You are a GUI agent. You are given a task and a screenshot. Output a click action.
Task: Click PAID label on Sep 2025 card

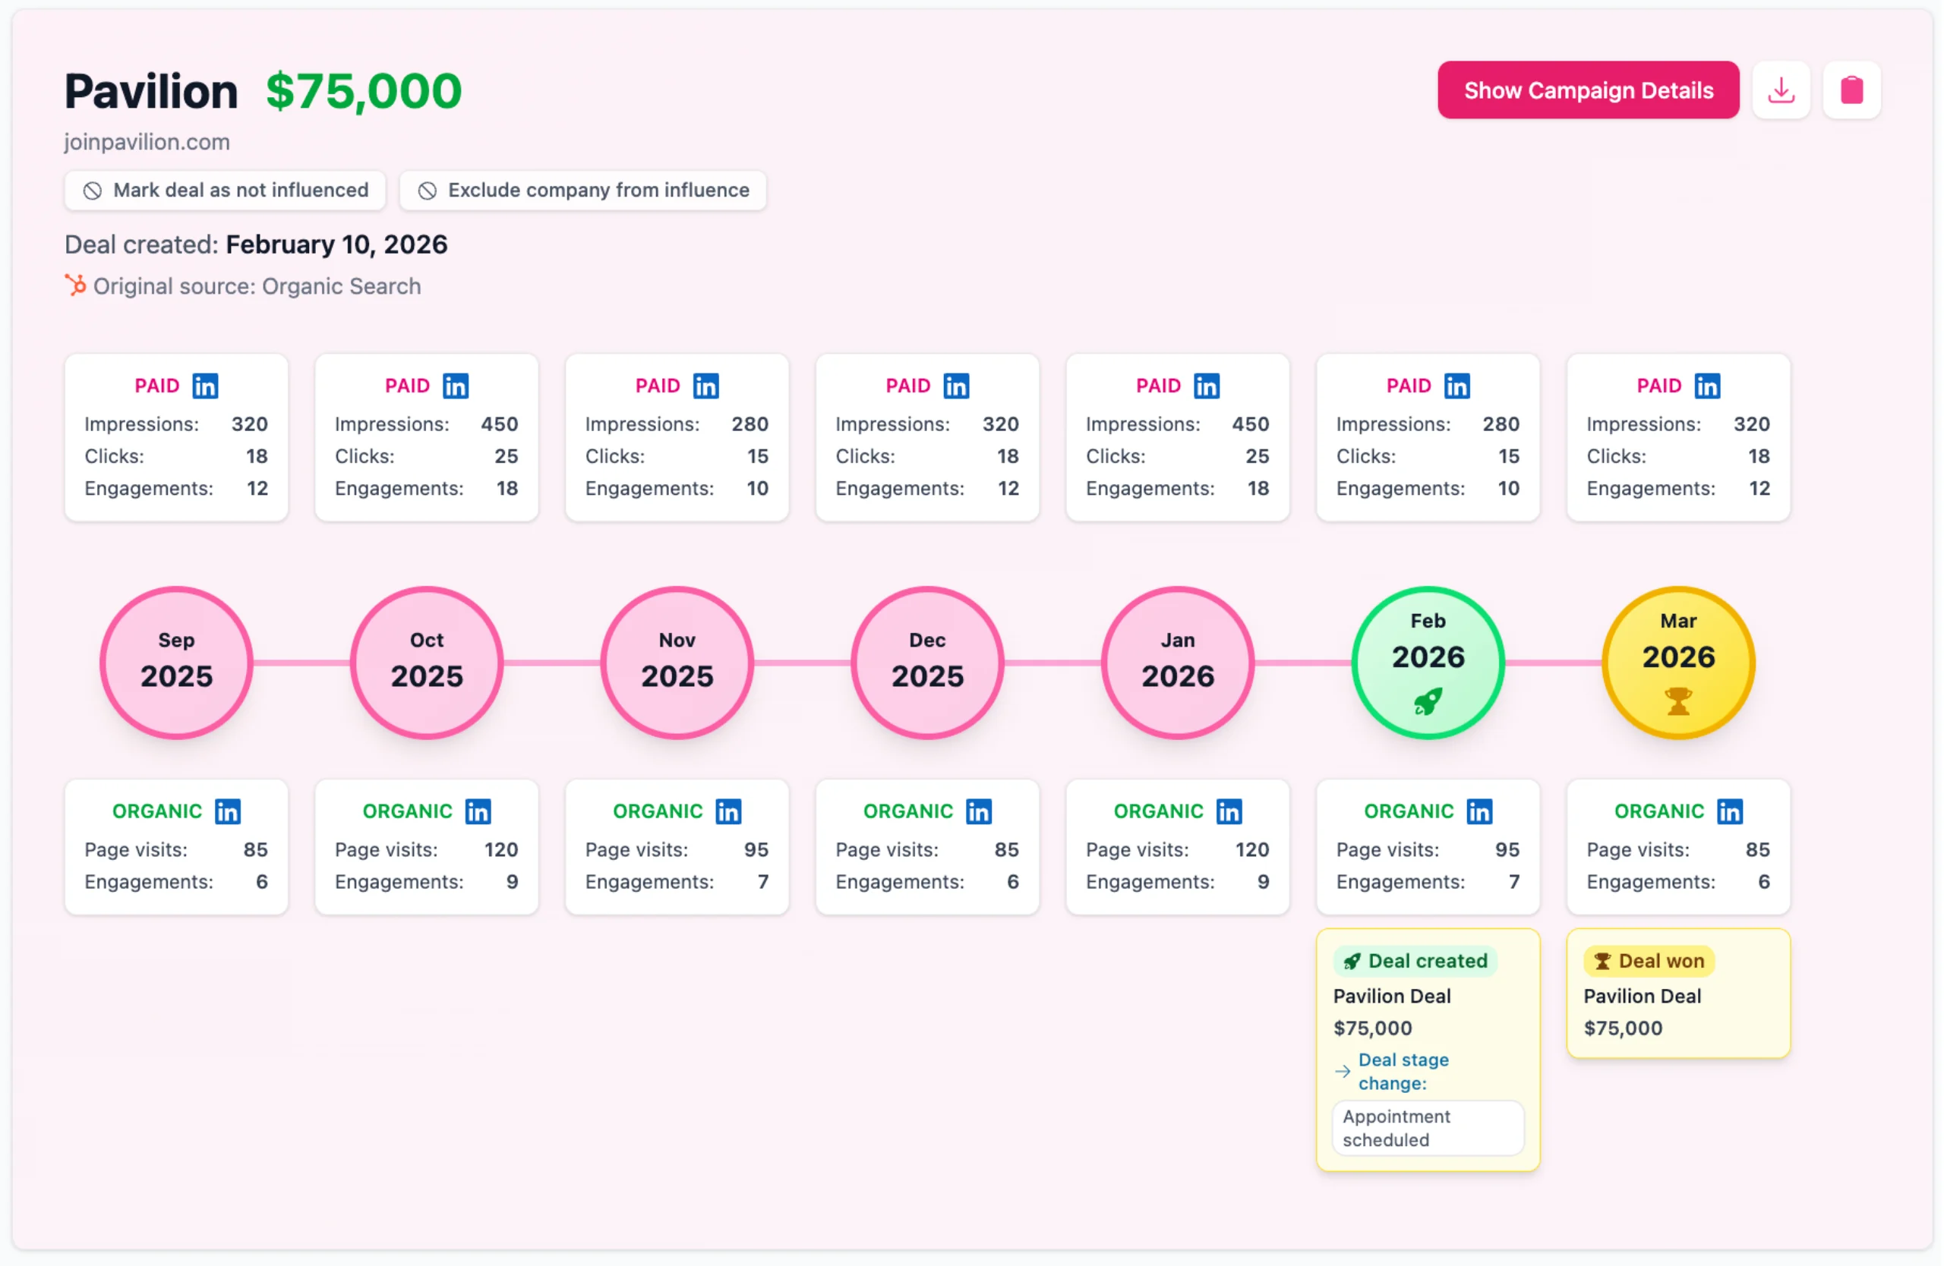(157, 386)
